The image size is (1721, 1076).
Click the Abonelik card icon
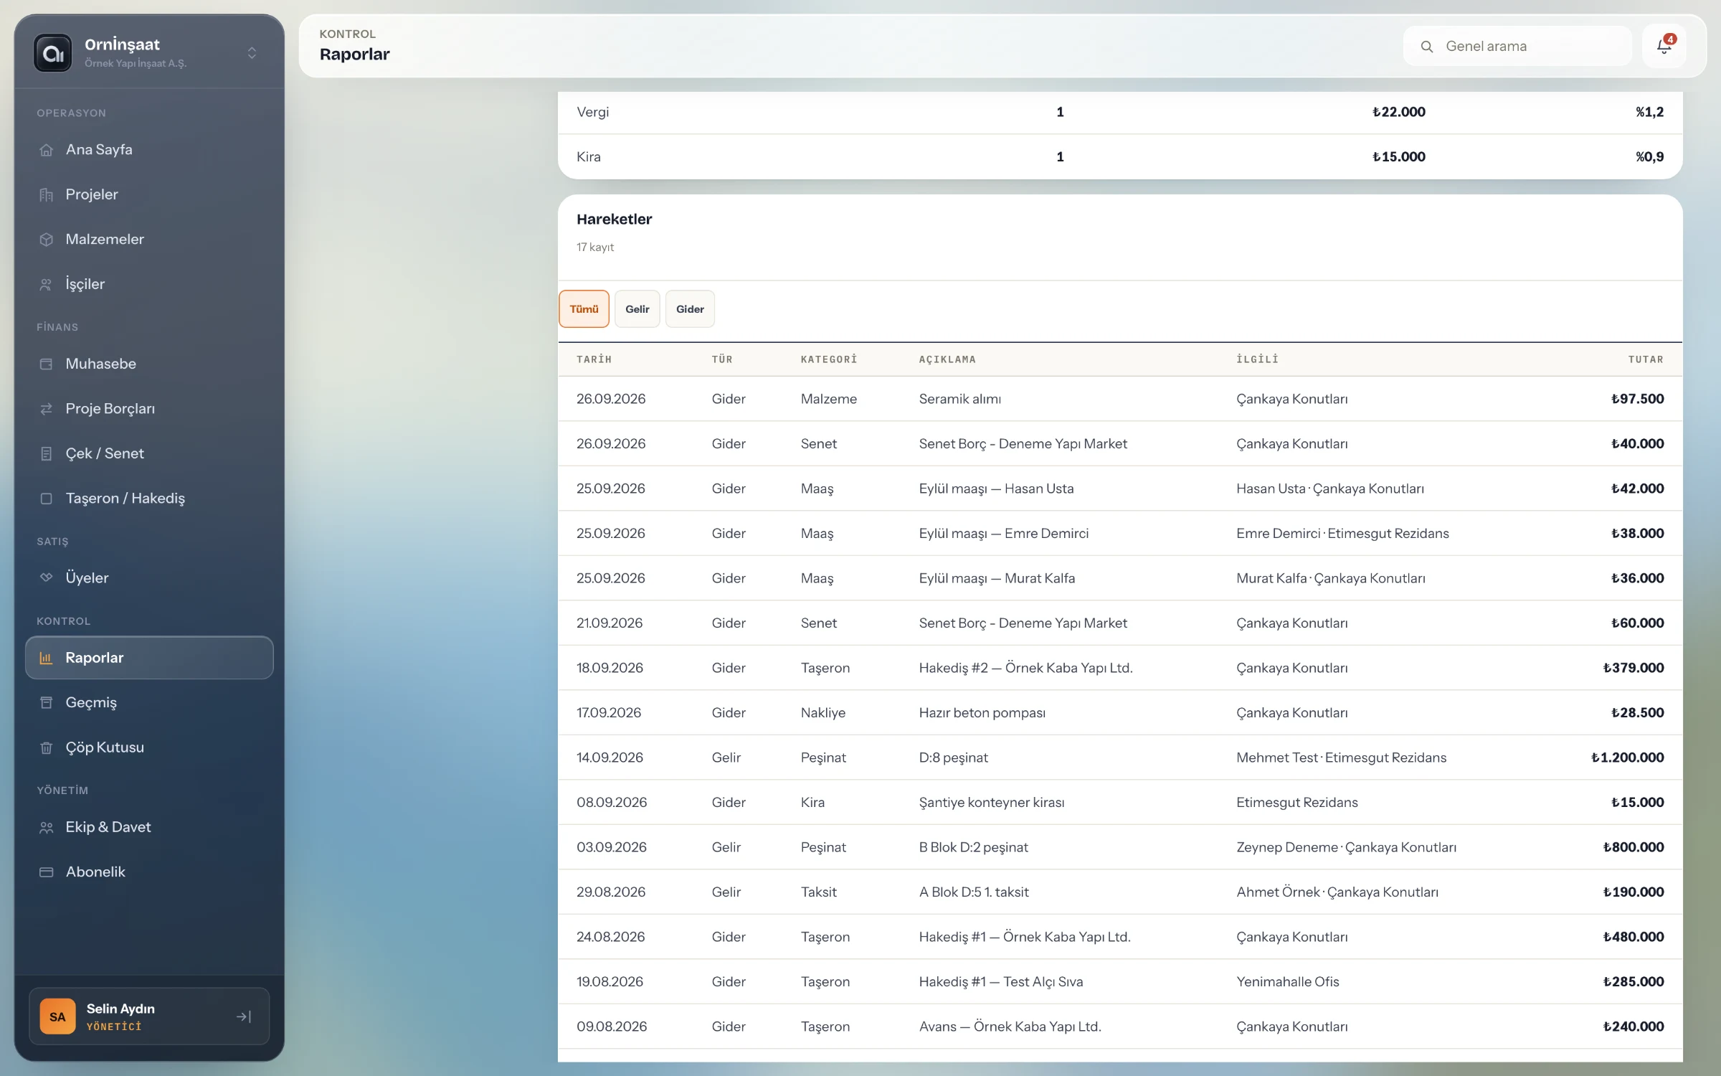[x=47, y=872]
